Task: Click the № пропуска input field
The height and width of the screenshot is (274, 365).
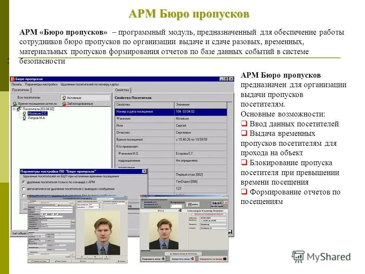Action: (176, 206)
